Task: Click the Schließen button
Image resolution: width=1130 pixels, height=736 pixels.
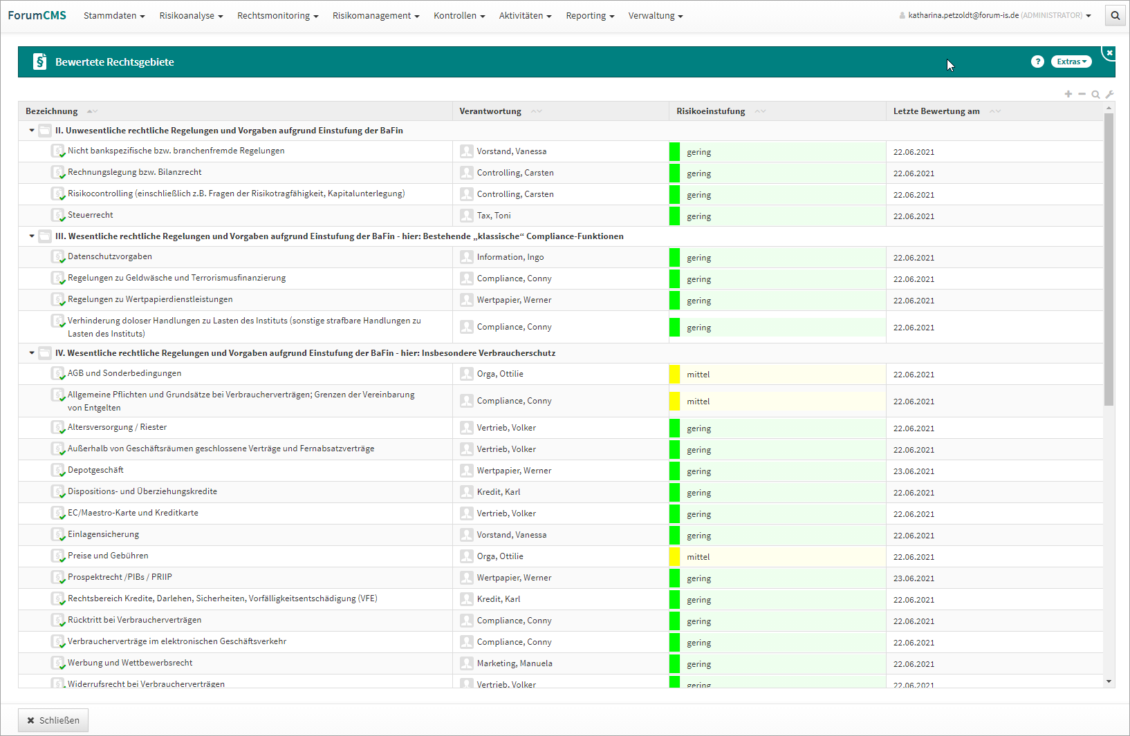Action: [x=53, y=720]
